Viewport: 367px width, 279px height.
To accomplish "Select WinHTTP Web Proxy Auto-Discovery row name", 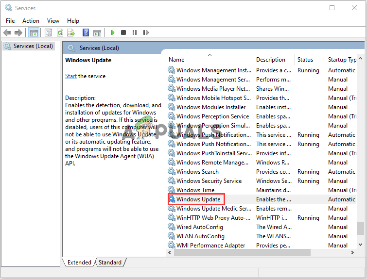I will click(213, 218).
